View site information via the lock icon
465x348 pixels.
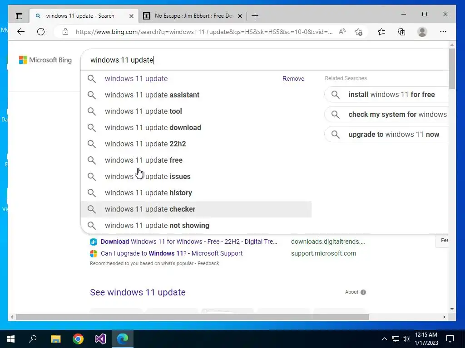(65, 32)
